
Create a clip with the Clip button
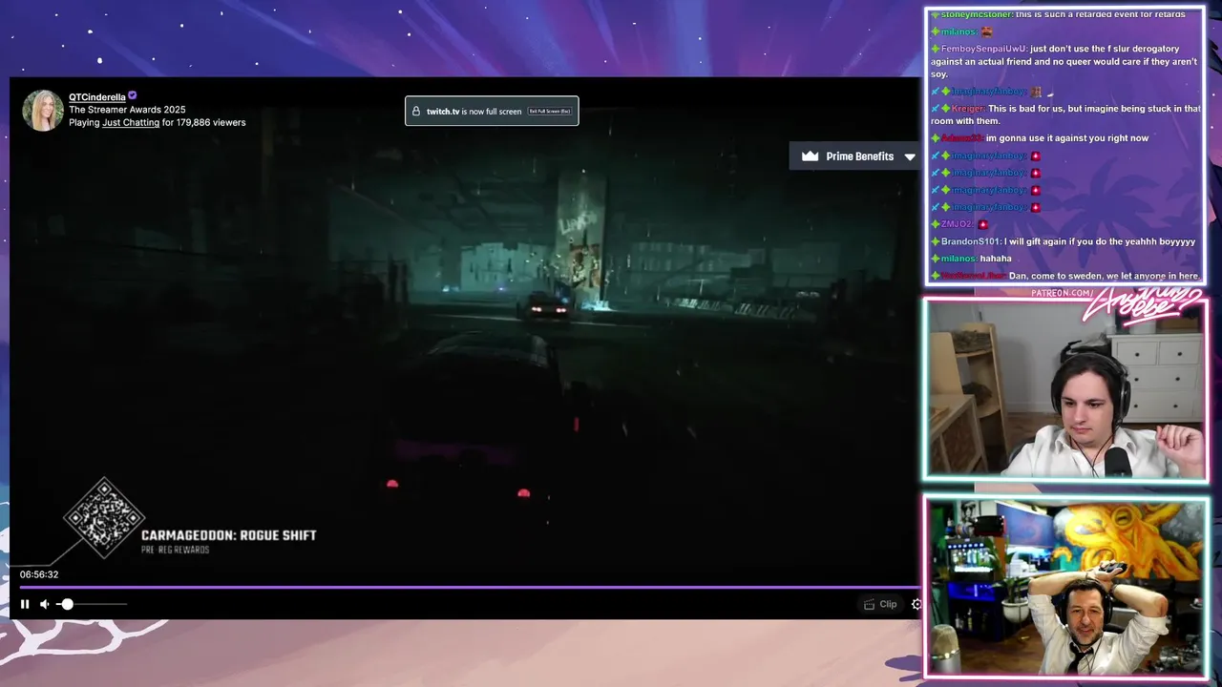coord(880,604)
